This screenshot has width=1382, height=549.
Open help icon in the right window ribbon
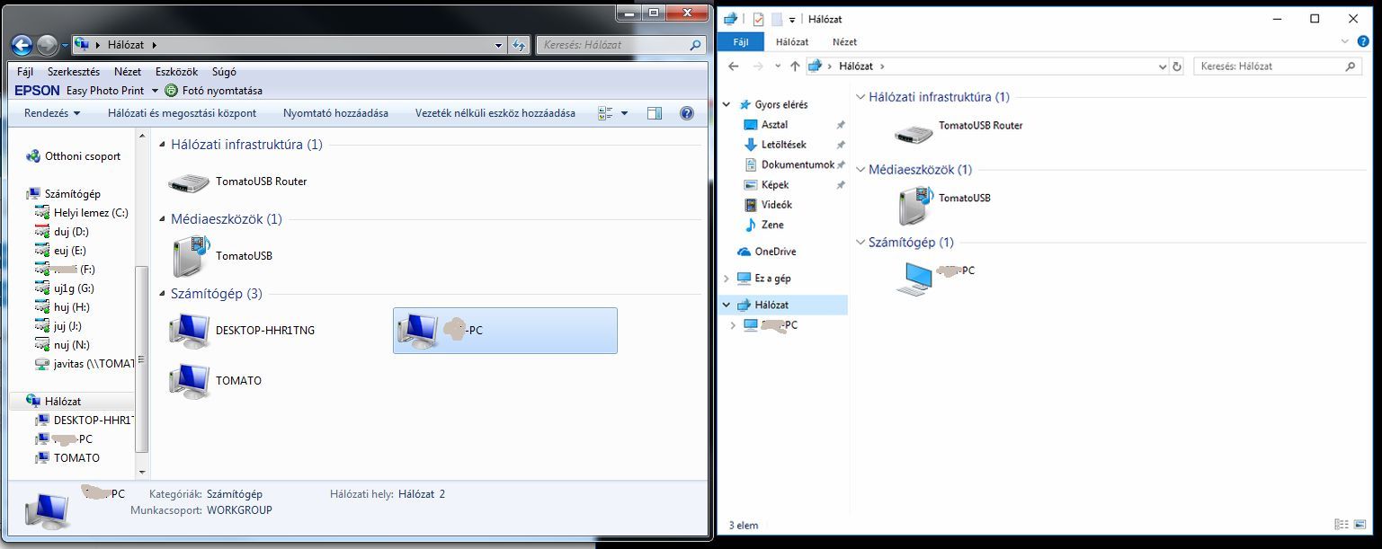[1365, 41]
